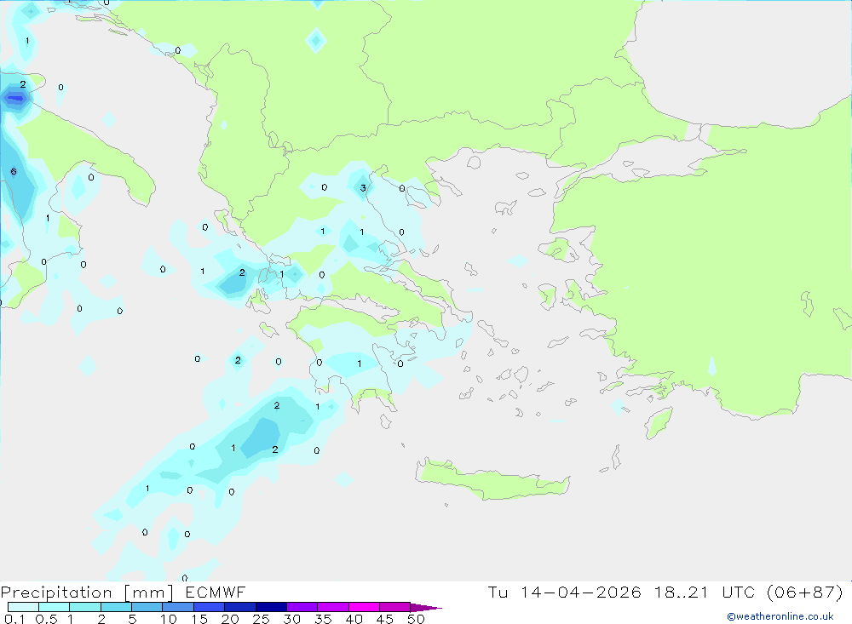Click the 2–5 mm legend color box

coord(116,607)
